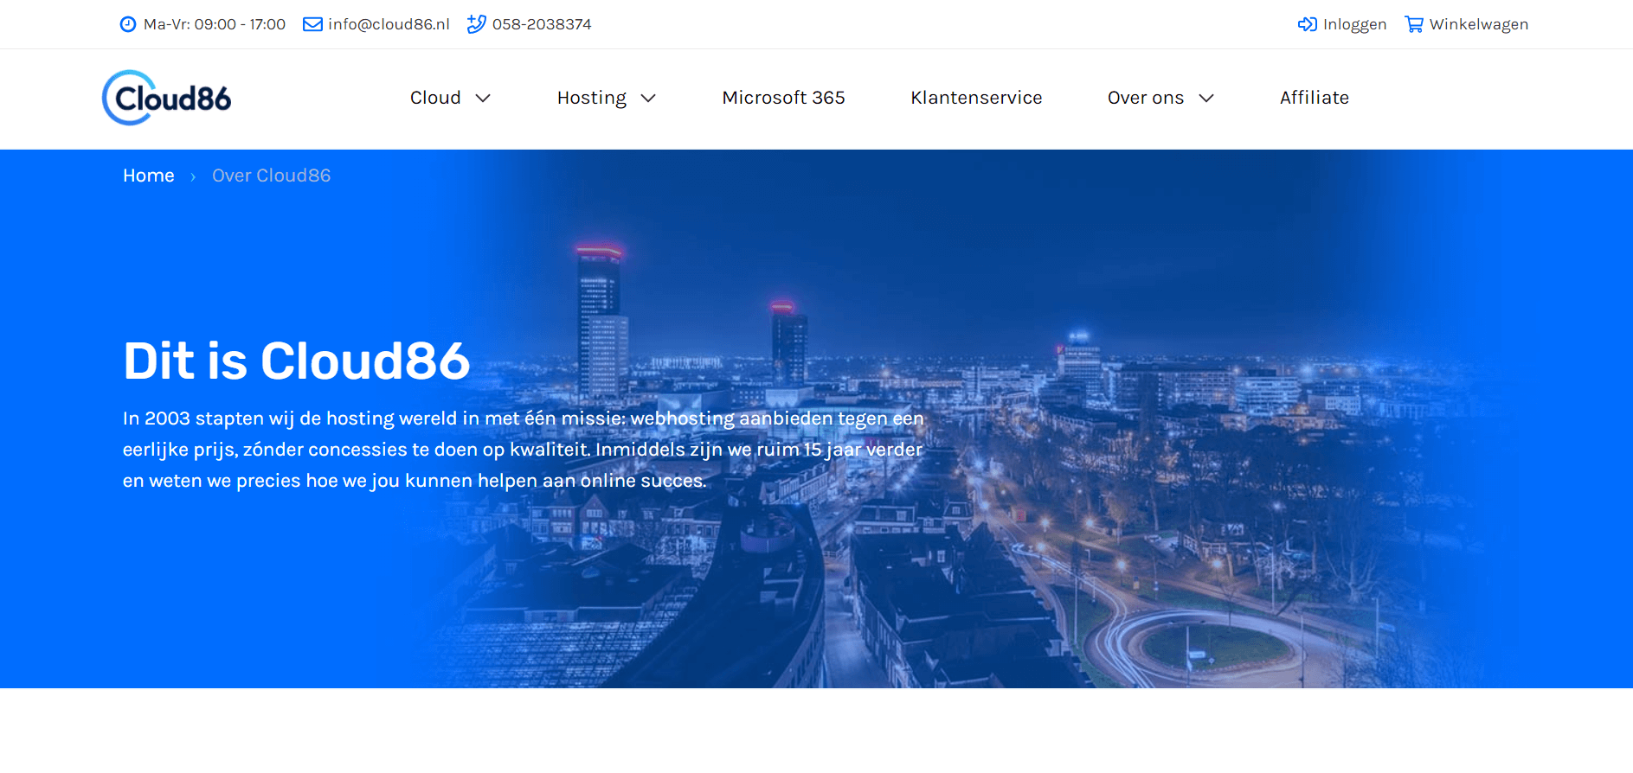Open the shopping cart icon
1633x773 pixels.
pos(1413,24)
